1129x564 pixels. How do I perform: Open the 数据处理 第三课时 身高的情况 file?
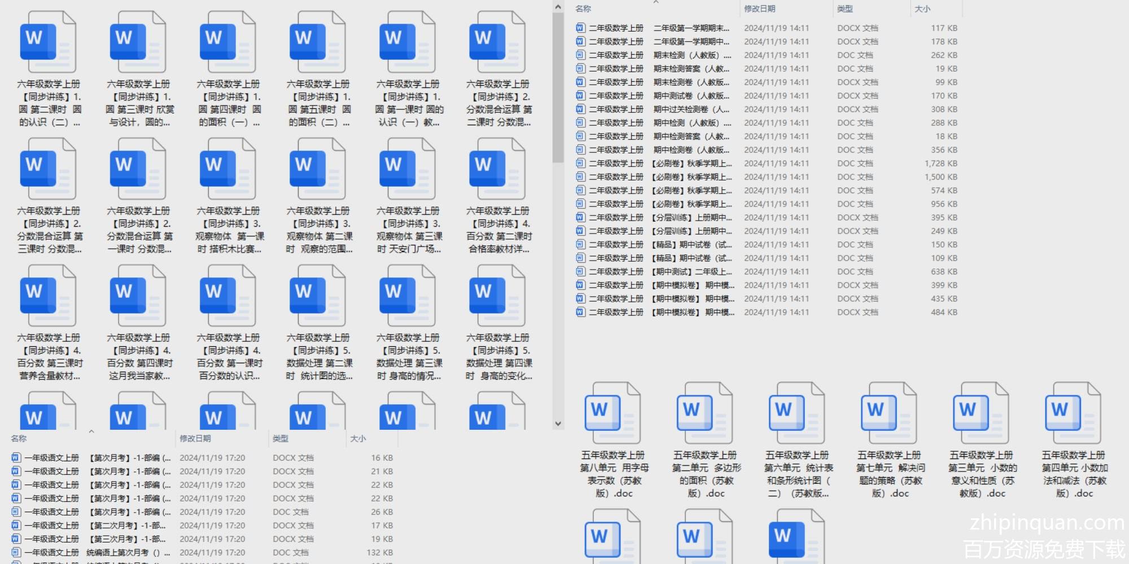click(x=408, y=297)
